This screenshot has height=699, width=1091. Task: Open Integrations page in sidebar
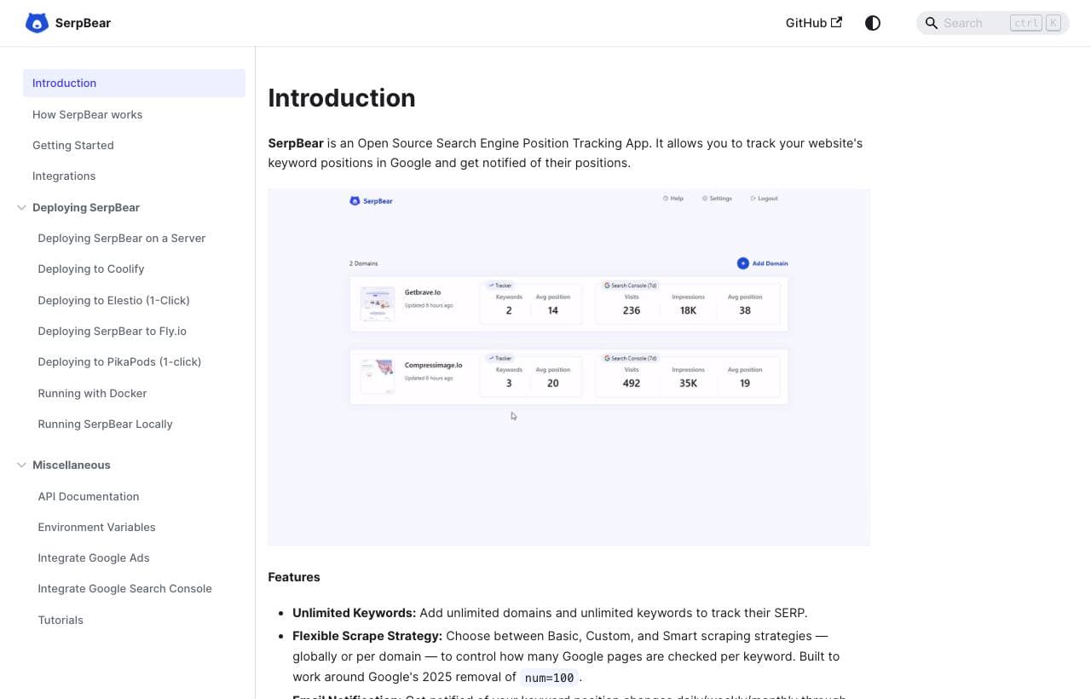[x=64, y=176]
